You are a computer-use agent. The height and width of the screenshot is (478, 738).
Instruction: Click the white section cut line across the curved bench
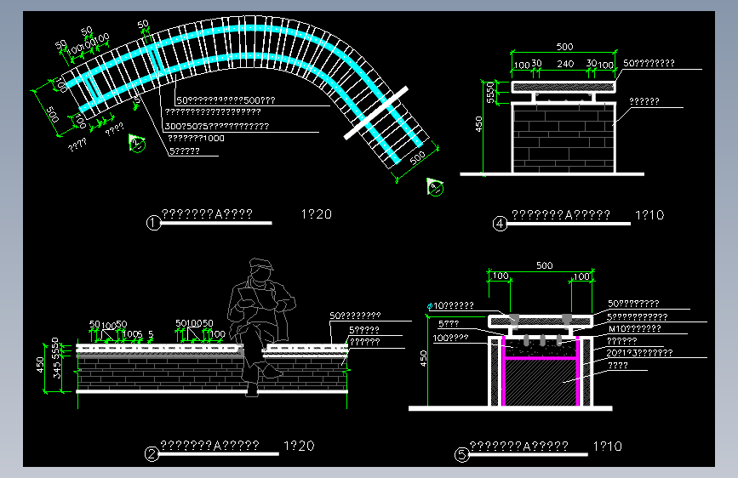376,113
